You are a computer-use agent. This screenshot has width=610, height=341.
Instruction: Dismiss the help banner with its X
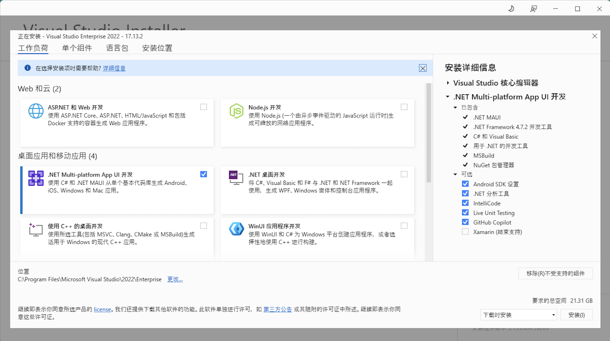tap(423, 68)
